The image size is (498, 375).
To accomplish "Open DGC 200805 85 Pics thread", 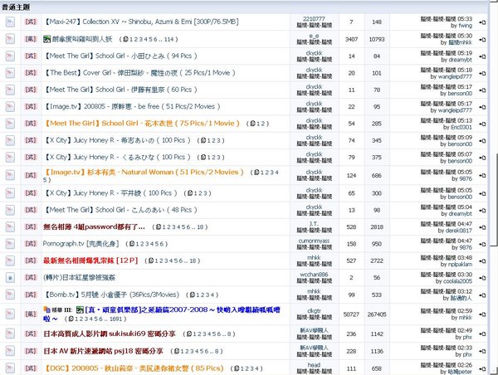I will pos(134,368).
